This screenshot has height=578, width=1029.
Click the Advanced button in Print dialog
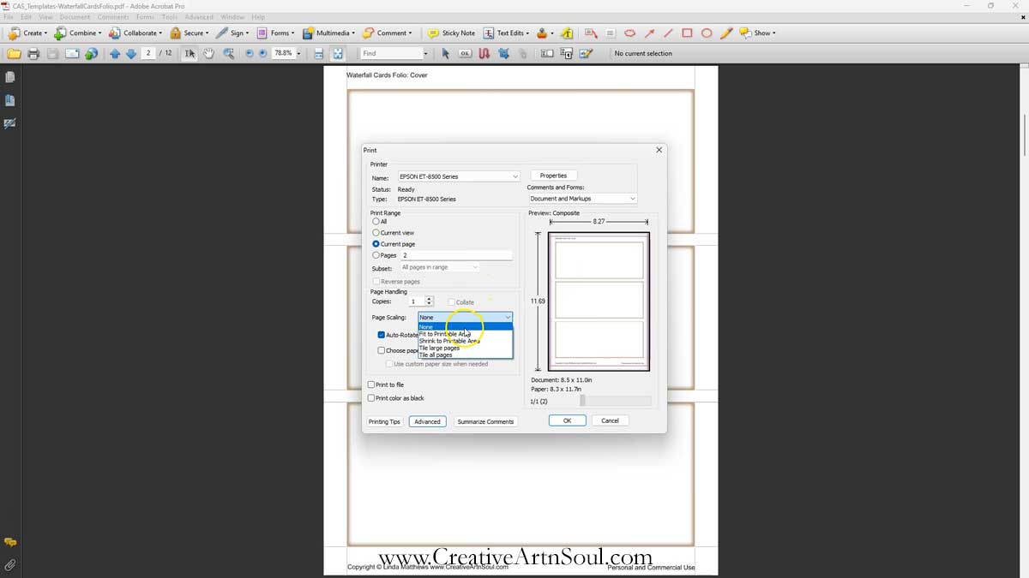tap(427, 421)
